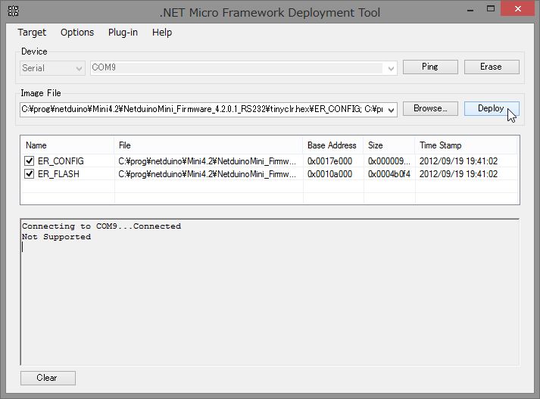Minimize the Deployment Tool window

click(x=470, y=10)
